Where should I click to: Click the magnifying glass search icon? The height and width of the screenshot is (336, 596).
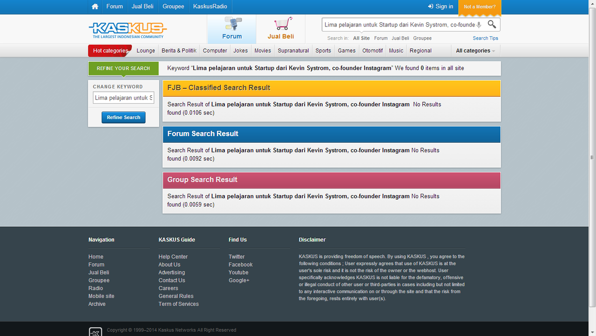(x=492, y=24)
